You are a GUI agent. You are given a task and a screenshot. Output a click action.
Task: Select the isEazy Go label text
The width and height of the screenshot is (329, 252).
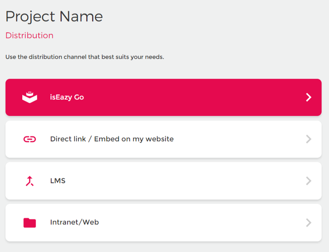coord(67,97)
